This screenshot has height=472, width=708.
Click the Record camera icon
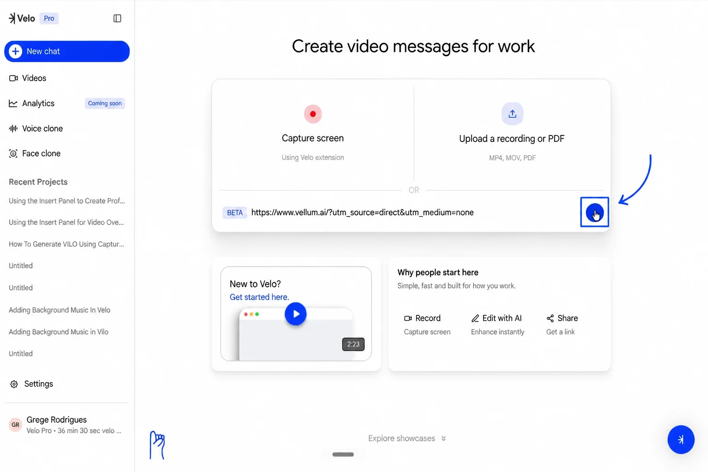408,318
